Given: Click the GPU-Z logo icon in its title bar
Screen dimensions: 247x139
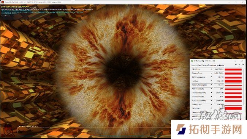Looking at the screenshot, I should point(192,61).
